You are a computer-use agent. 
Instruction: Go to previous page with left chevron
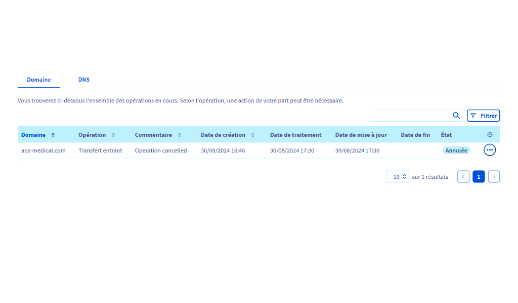coord(463,177)
